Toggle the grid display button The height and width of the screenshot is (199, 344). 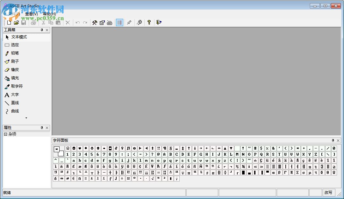(119, 22)
